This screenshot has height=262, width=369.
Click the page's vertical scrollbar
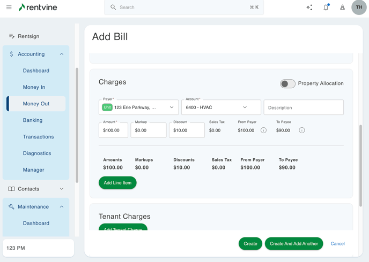click(361, 166)
